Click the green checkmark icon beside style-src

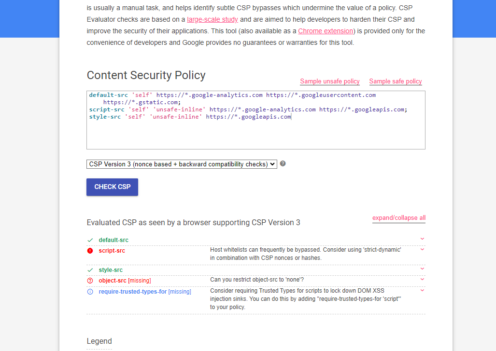(90, 270)
